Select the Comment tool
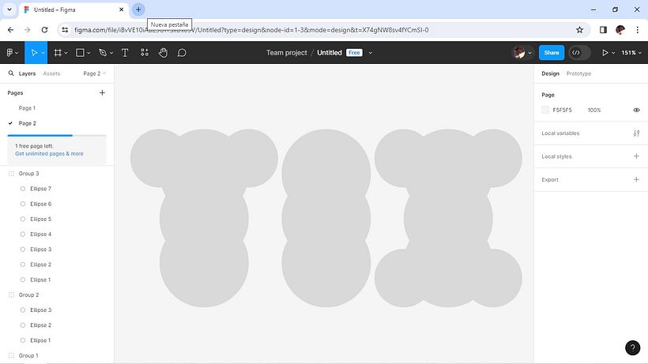This screenshot has height=364, width=648. [x=182, y=52]
